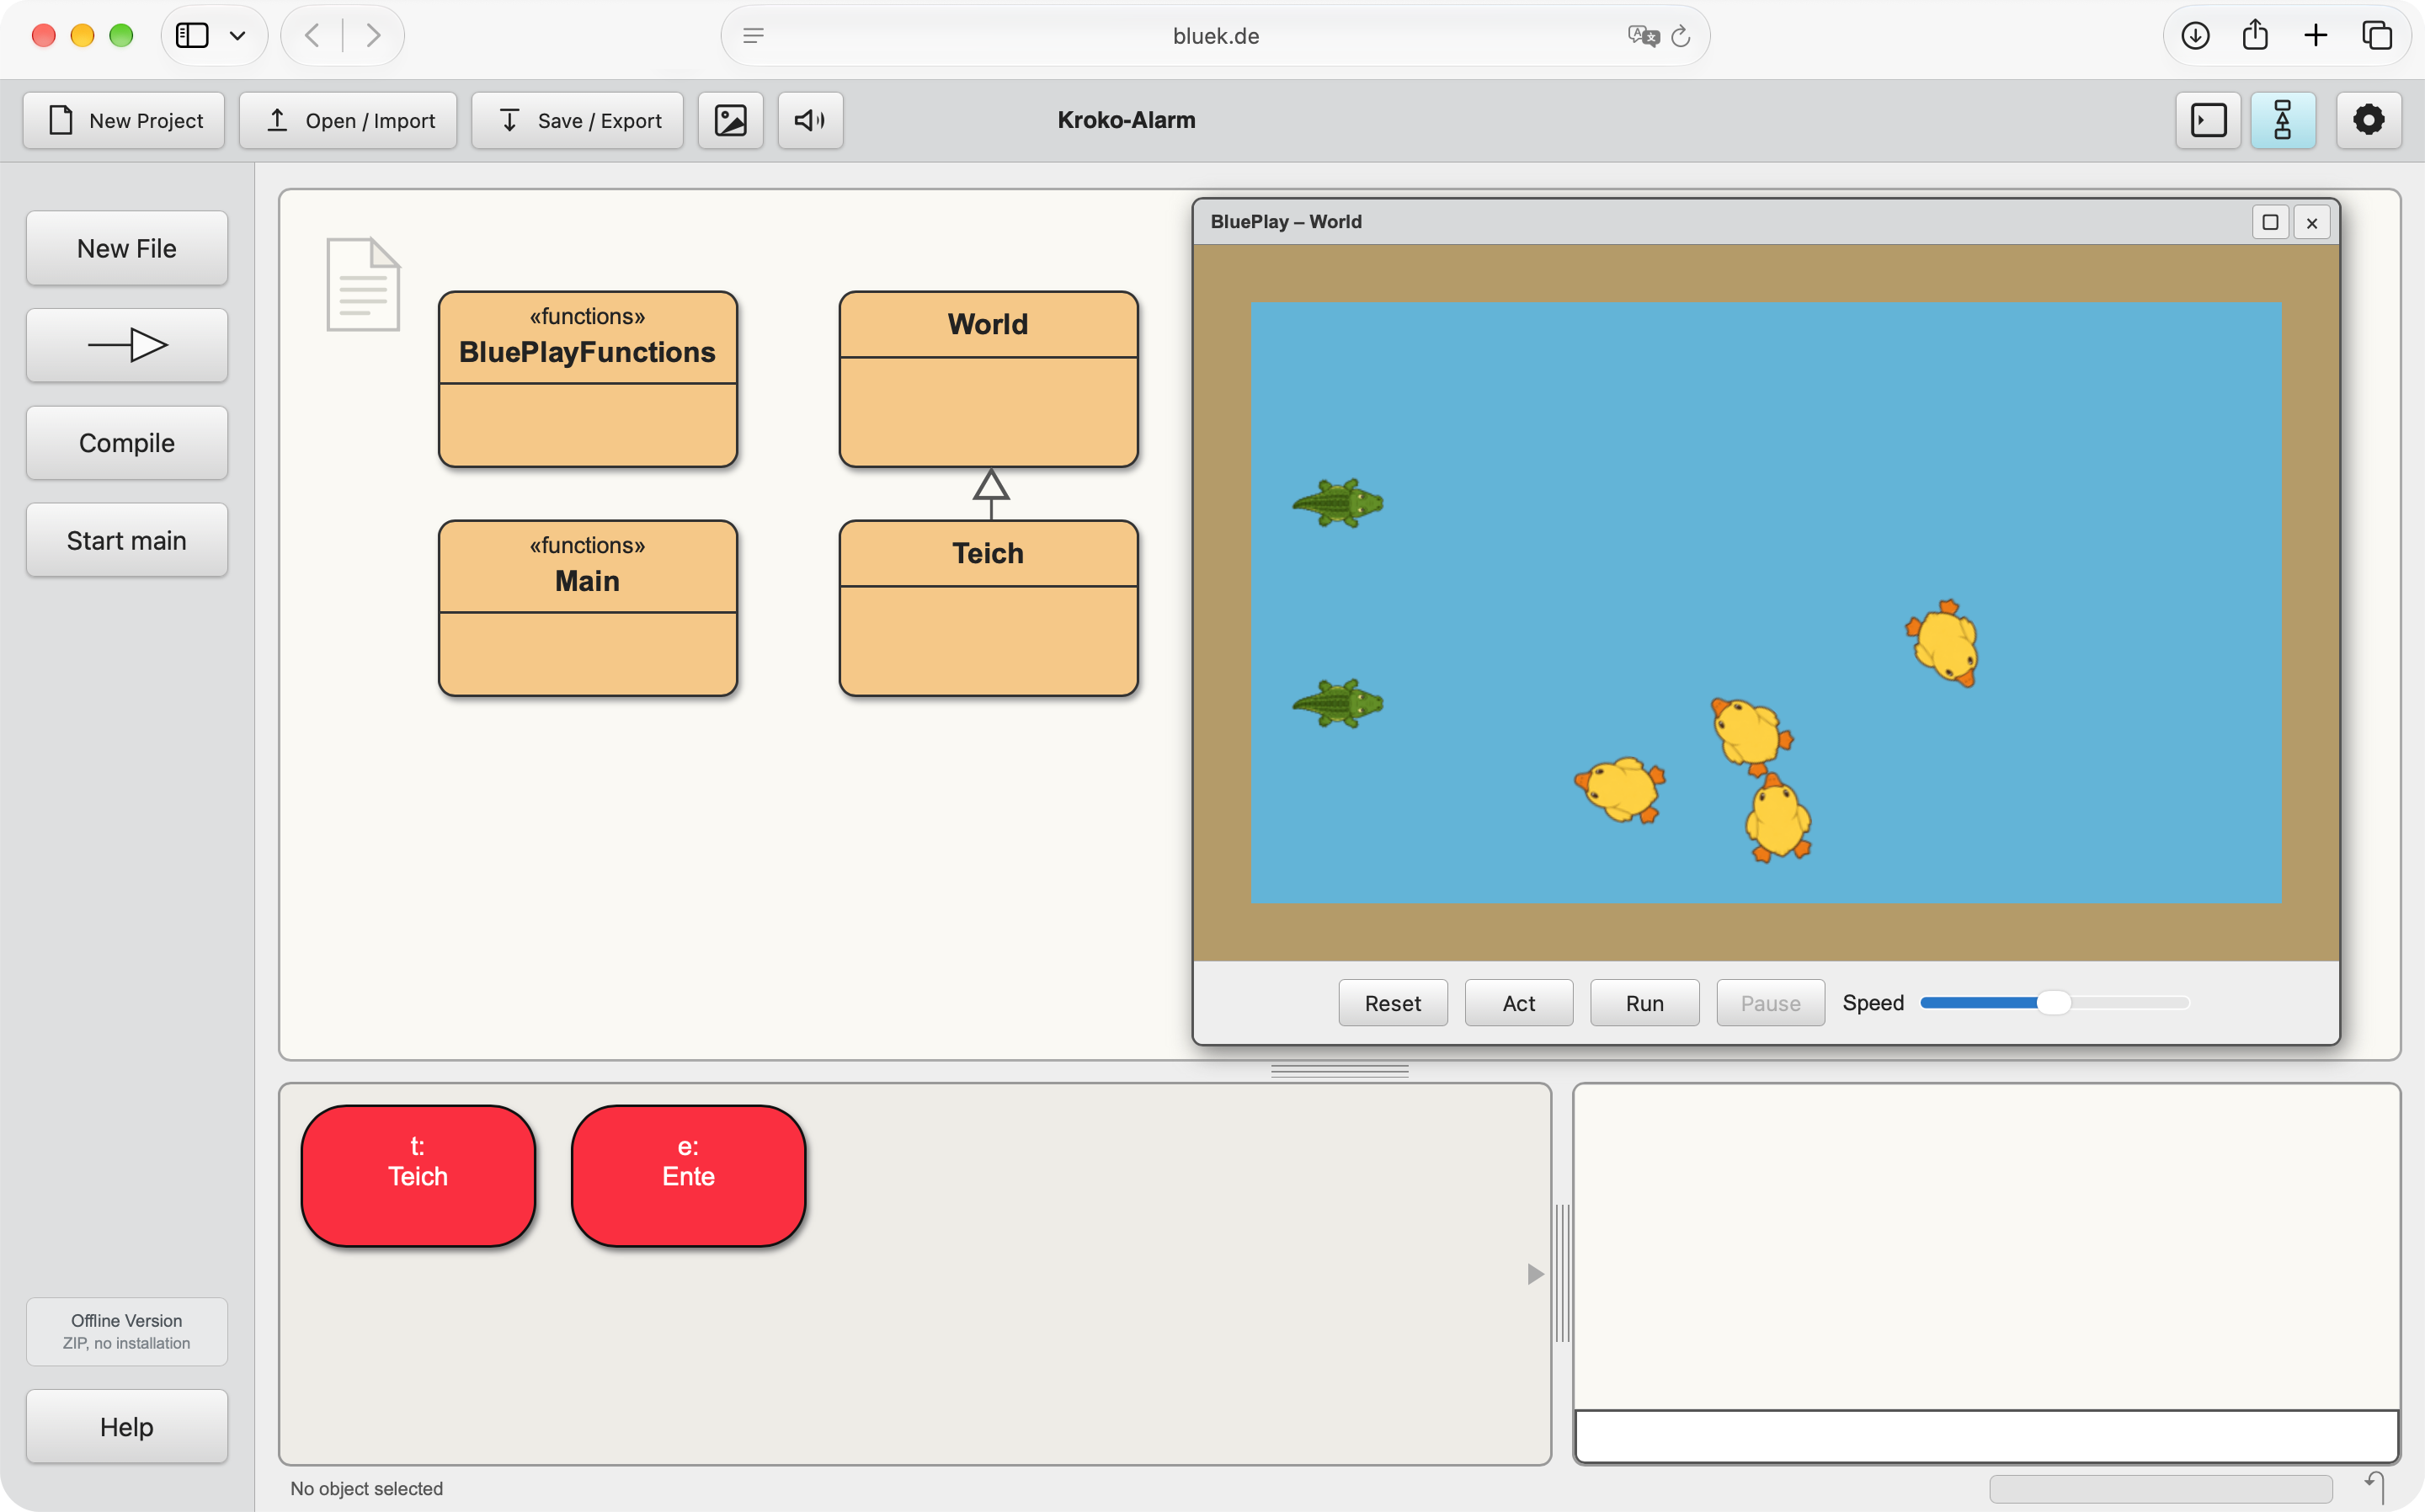Select the e: Ente object

pos(688,1176)
